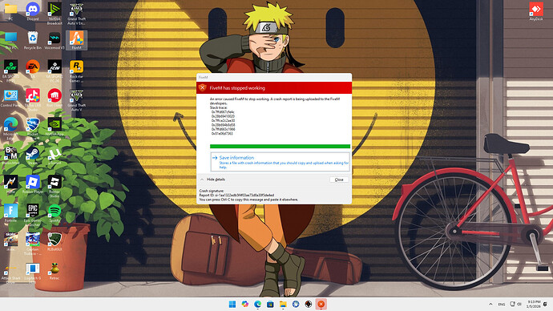This screenshot has height=311, width=553.
Task: Close the FiveM crash dialog with Close button
Action: [339, 180]
